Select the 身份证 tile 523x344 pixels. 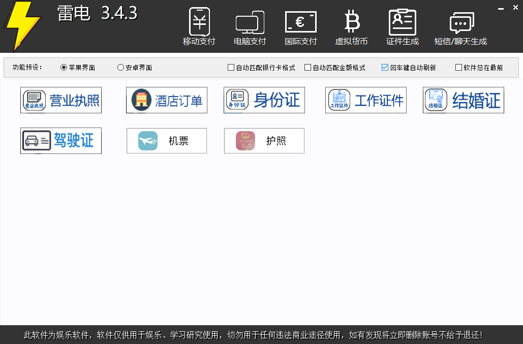click(x=264, y=100)
